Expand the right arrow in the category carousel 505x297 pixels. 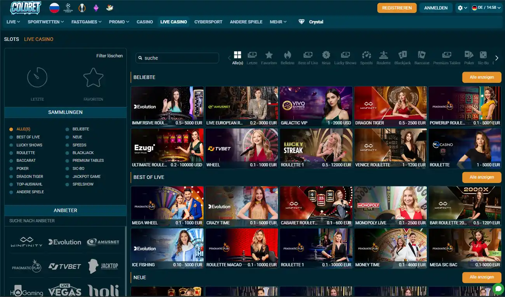tap(496, 58)
